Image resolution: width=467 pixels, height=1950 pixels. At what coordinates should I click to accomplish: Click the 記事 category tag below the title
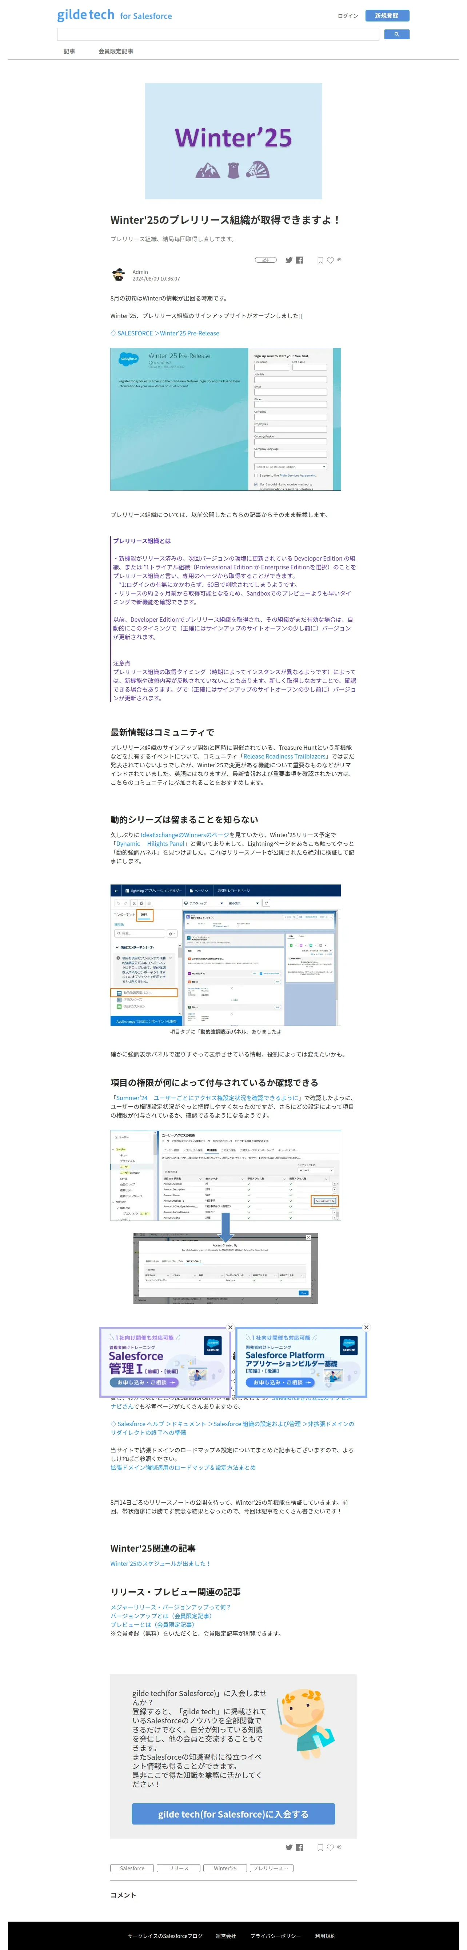(x=266, y=260)
